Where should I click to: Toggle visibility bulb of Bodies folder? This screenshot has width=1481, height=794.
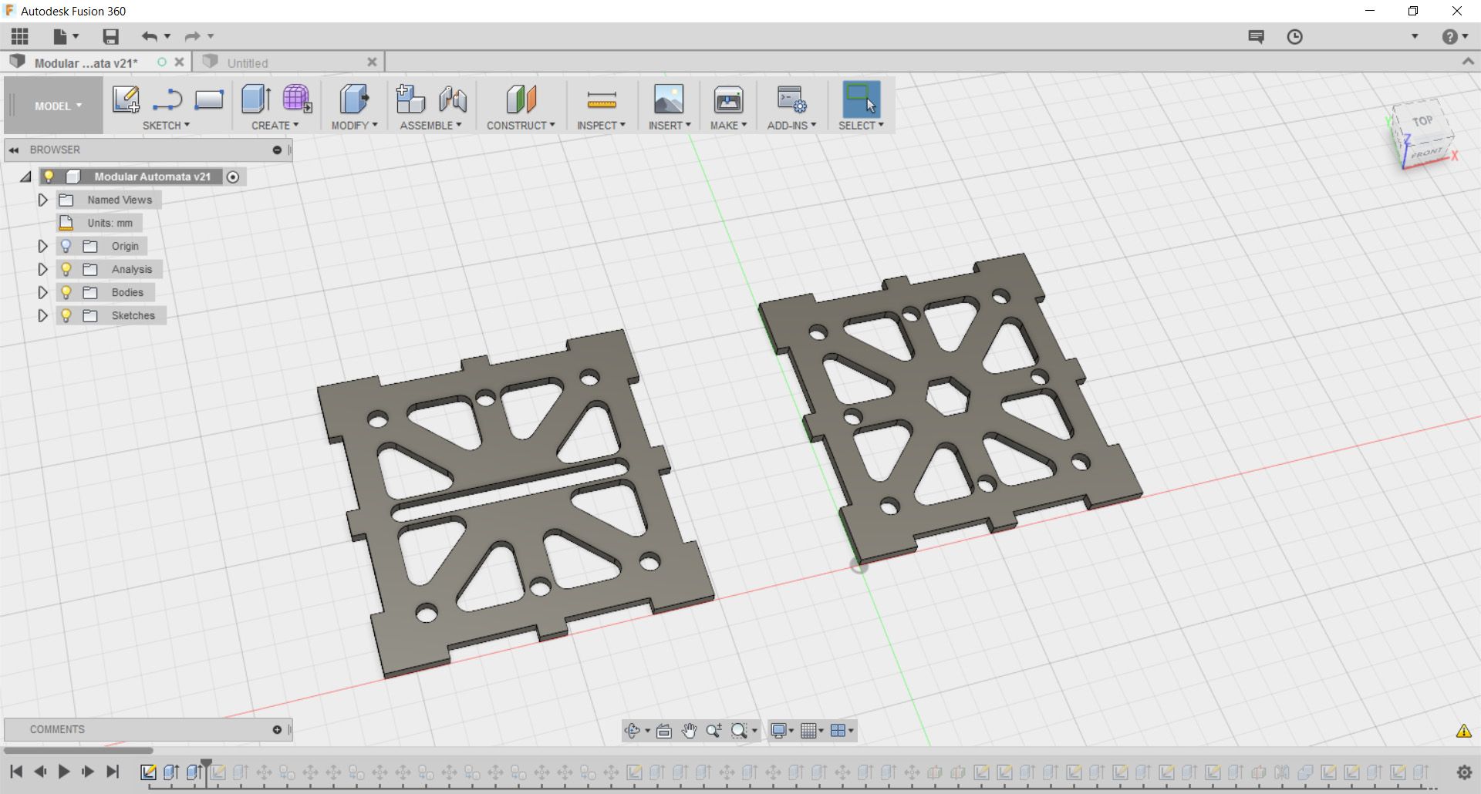pos(66,292)
